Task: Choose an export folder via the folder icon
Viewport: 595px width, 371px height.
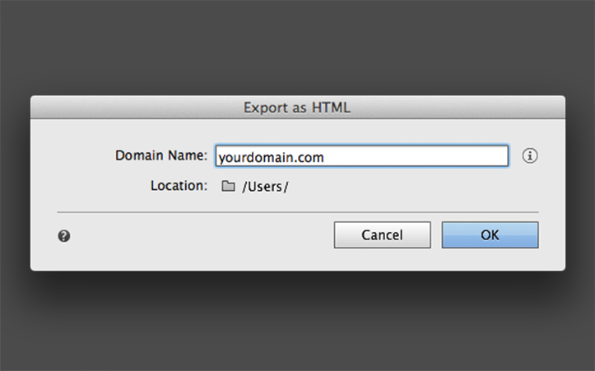Action: coord(228,187)
